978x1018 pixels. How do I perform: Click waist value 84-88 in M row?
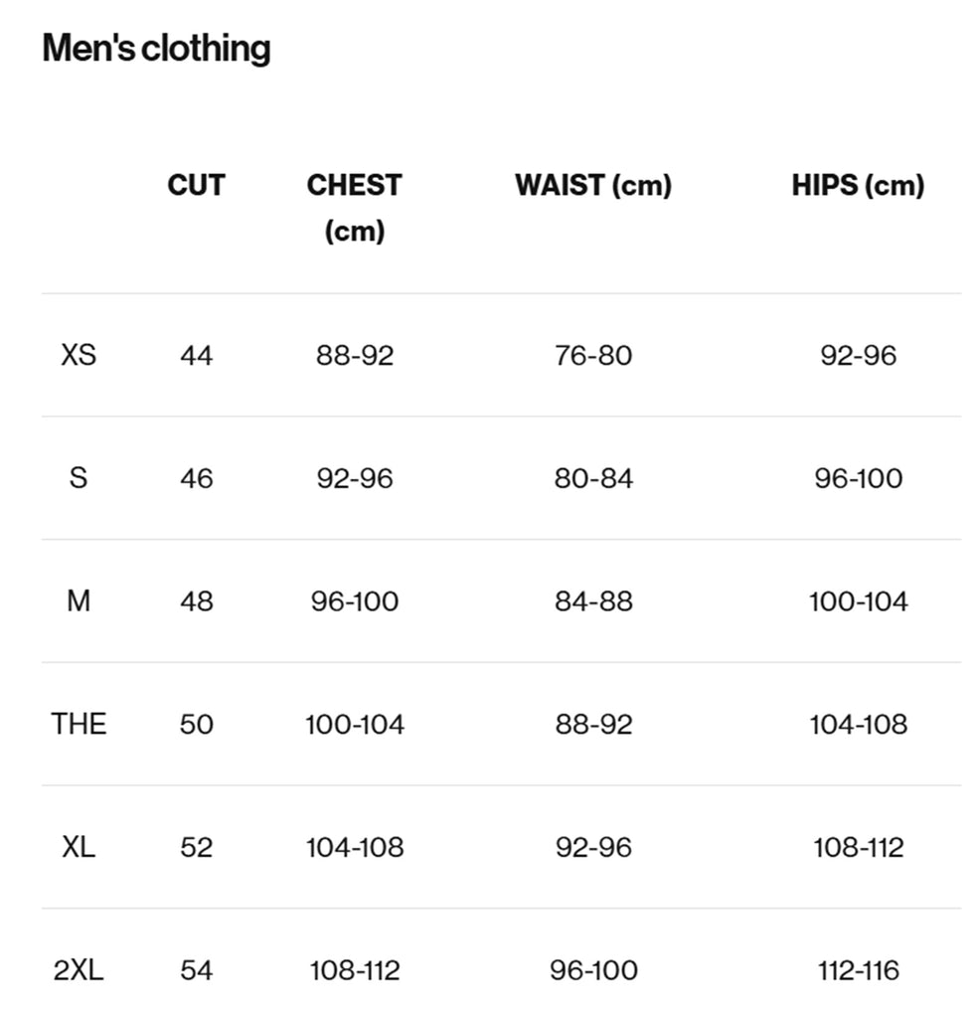click(593, 601)
